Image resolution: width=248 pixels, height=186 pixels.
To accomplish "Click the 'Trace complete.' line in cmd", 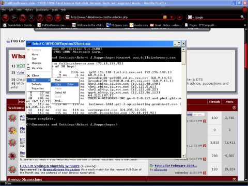I will click(41, 119).
